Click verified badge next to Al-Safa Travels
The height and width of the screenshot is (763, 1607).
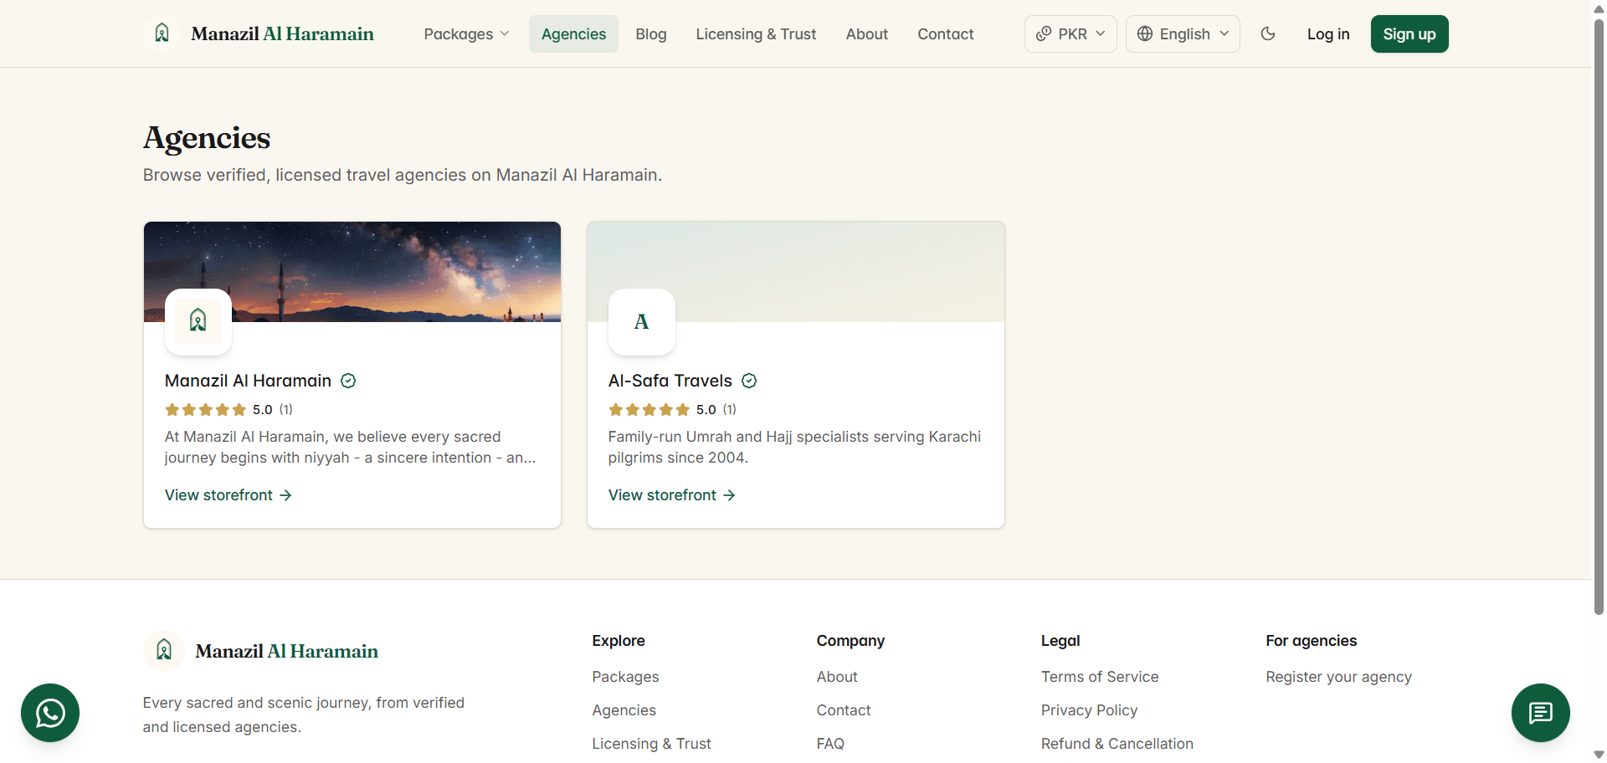[x=749, y=381]
